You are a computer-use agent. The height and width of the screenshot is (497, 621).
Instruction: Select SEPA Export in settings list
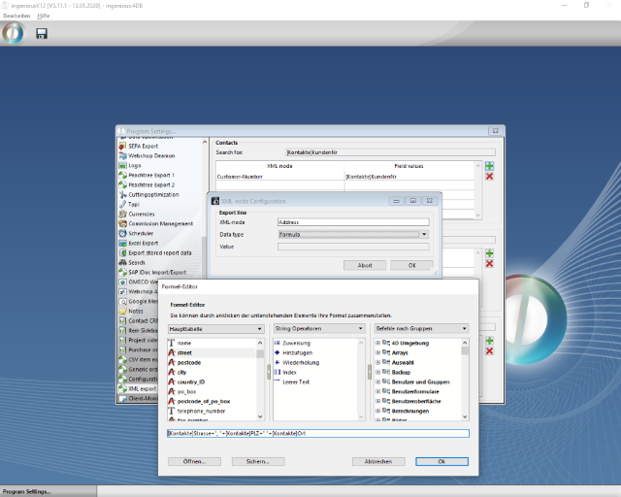pos(143,146)
